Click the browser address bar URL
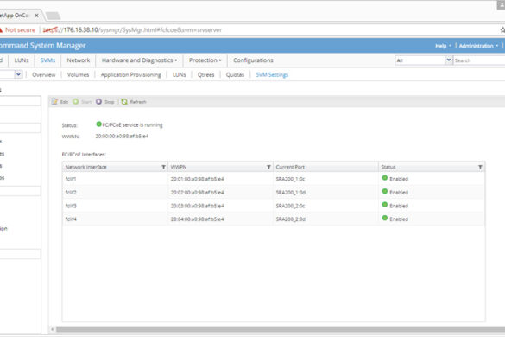This screenshot has height=337, width=505. click(x=132, y=30)
